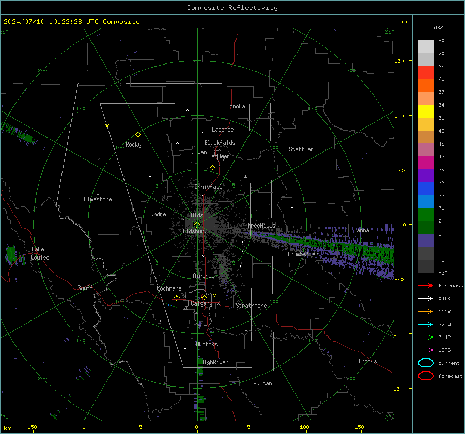
Task: Click the Didsbury label
Action: [x=195, y=231]
